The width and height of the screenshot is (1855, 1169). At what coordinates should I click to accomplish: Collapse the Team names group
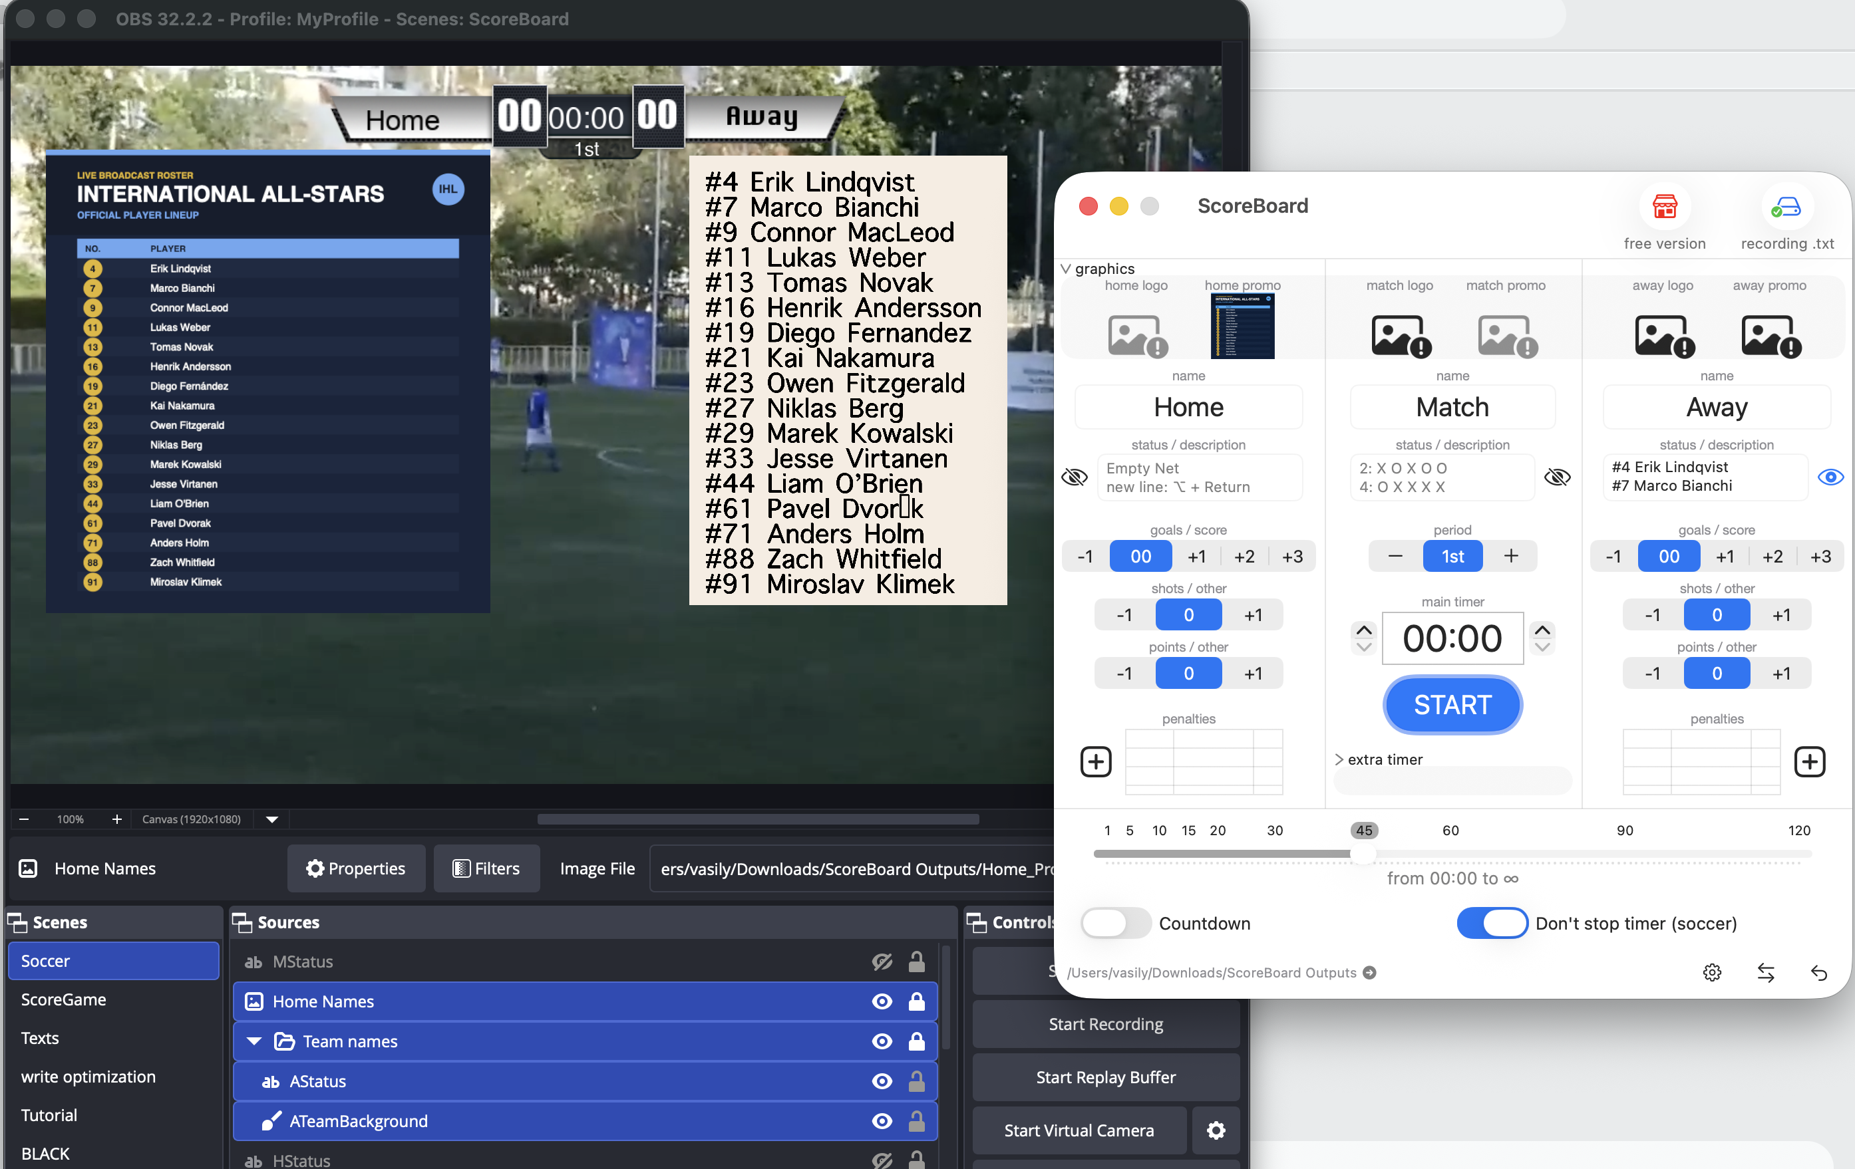253,1041
